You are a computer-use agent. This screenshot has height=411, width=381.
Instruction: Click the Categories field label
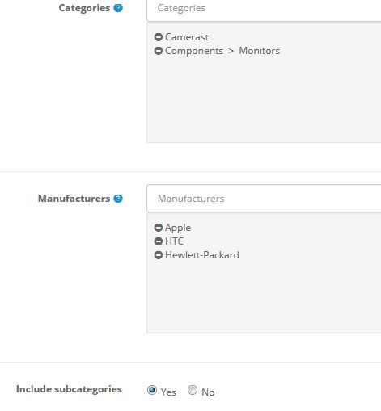pyautogui.click(x=84, y=8)
